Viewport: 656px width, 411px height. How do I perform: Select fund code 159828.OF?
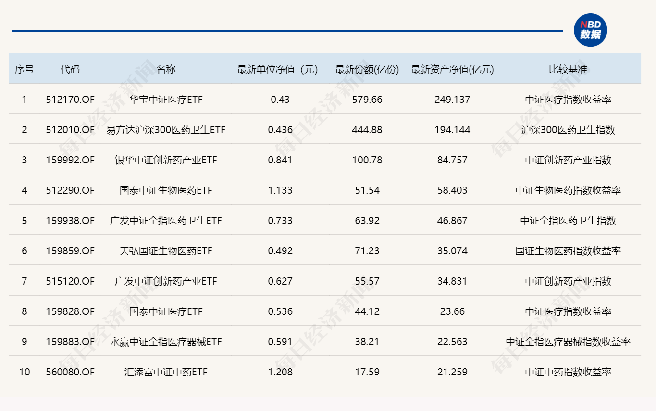coord(70,311)
